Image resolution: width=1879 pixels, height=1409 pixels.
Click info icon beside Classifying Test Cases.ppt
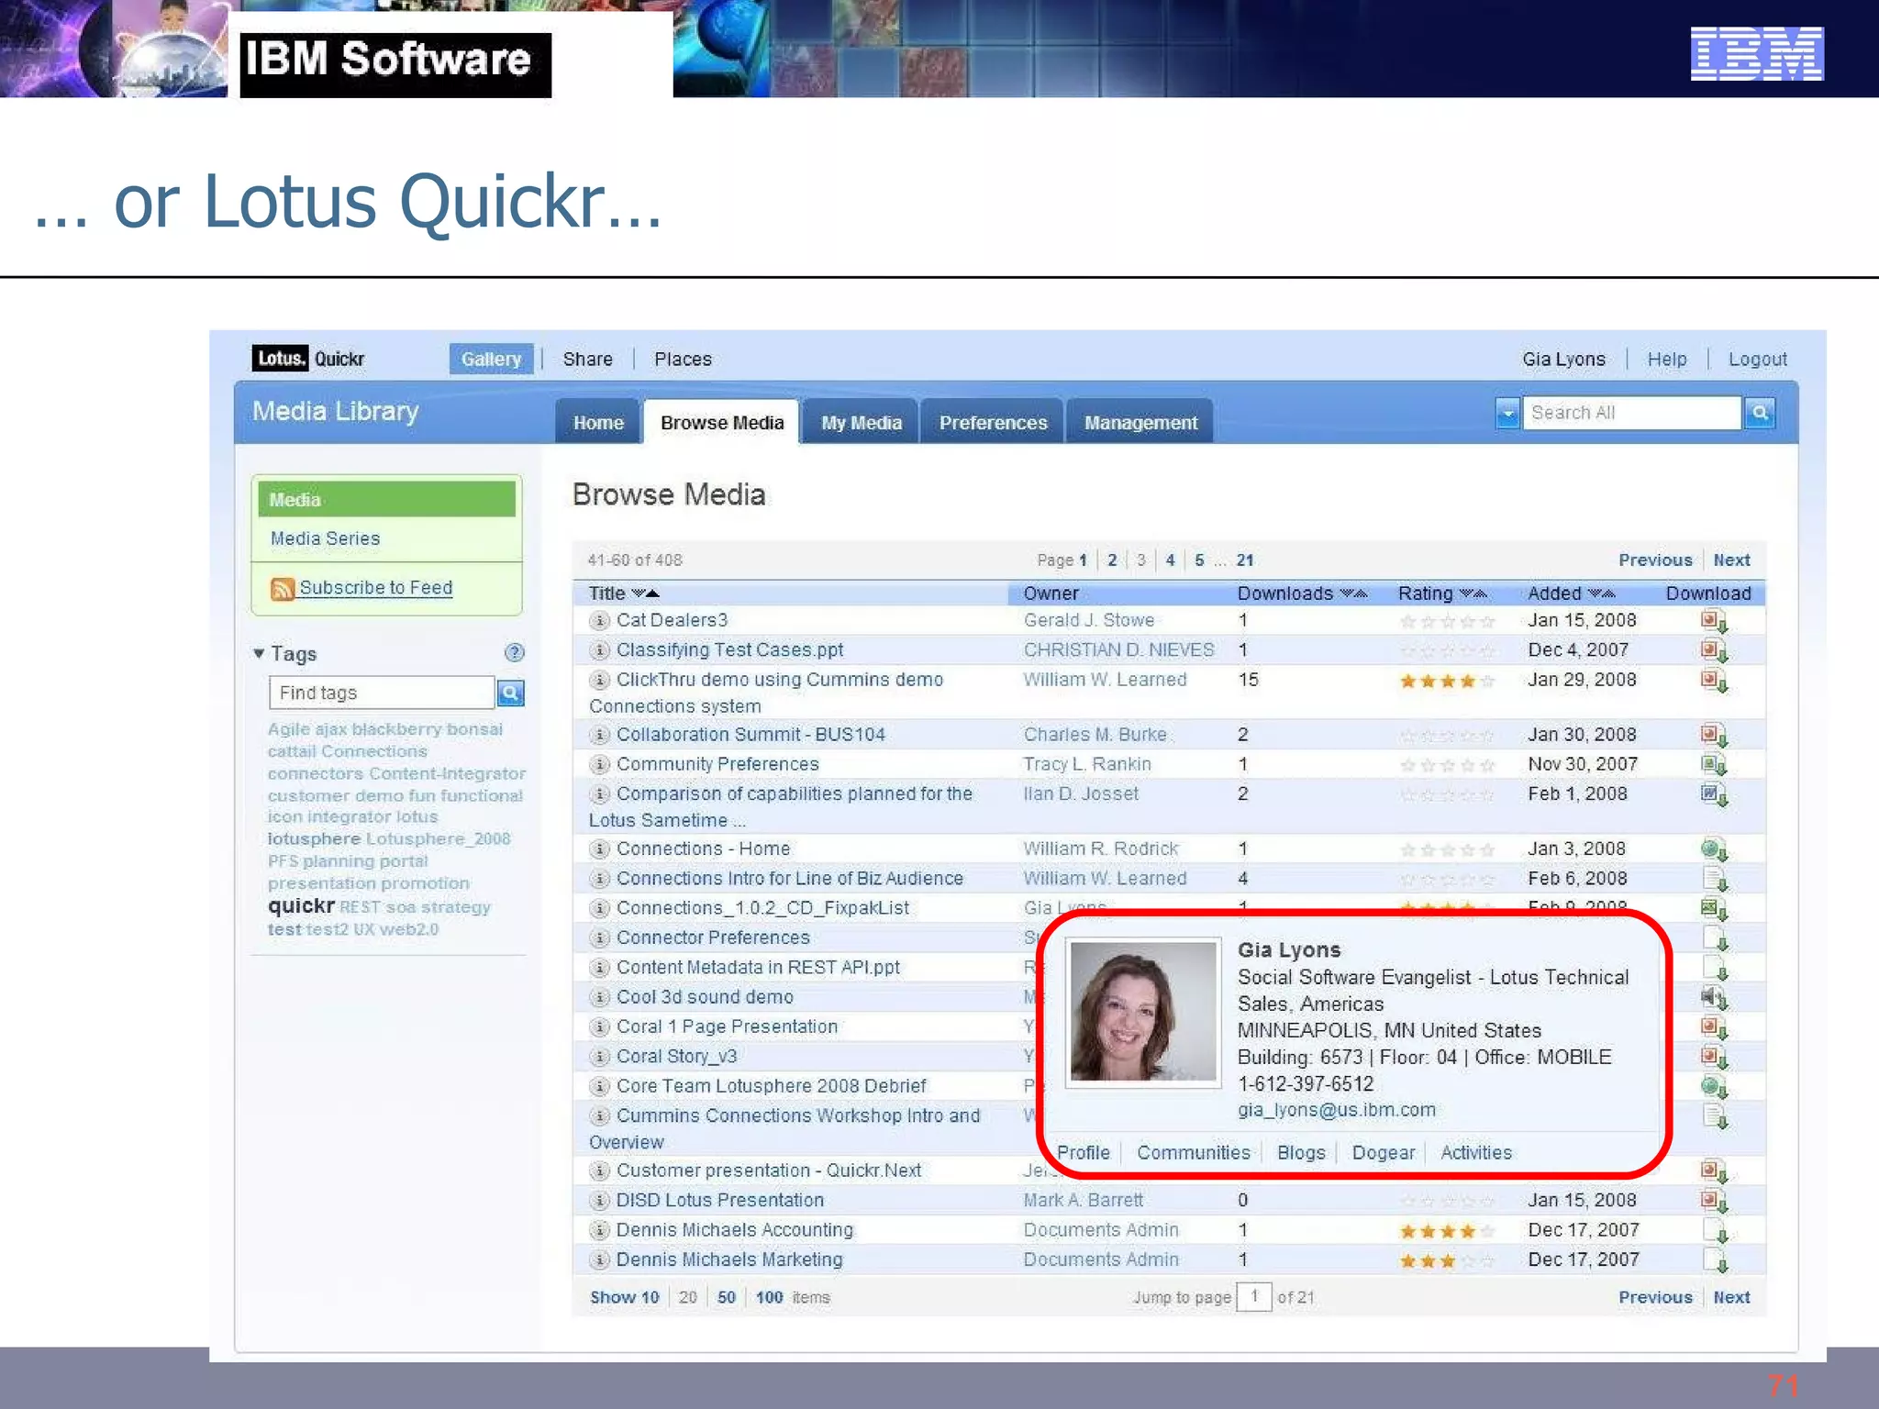[599, 650]
